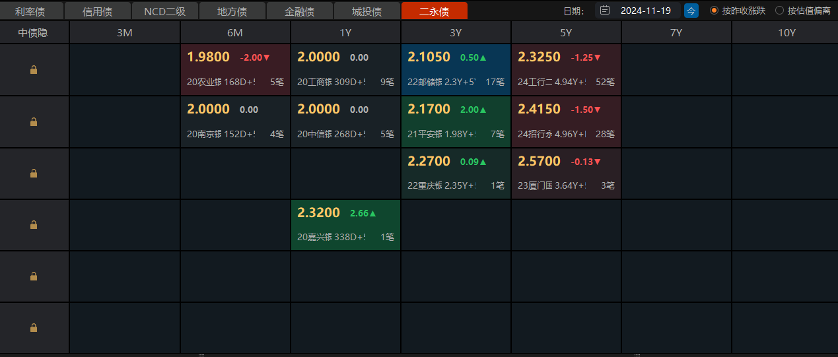Open the calendar icon beside the date
This screenshot has height=357, width=838.
604,11
